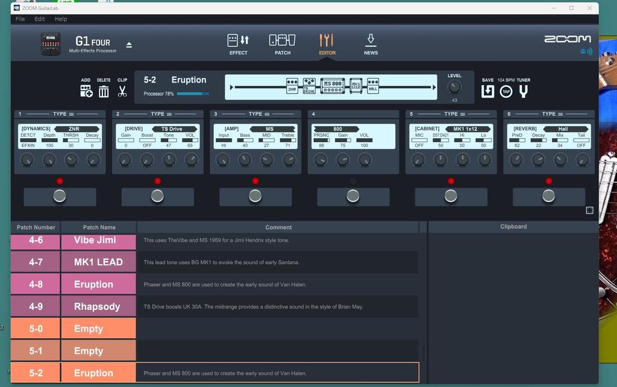Click the MIC knob in the CABINET slot
This screenshot has width=617, height=387.
tap(418, 160)
